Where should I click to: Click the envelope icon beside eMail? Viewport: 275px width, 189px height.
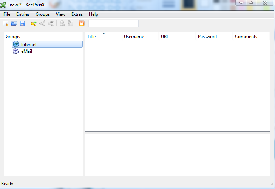(16, 51)
